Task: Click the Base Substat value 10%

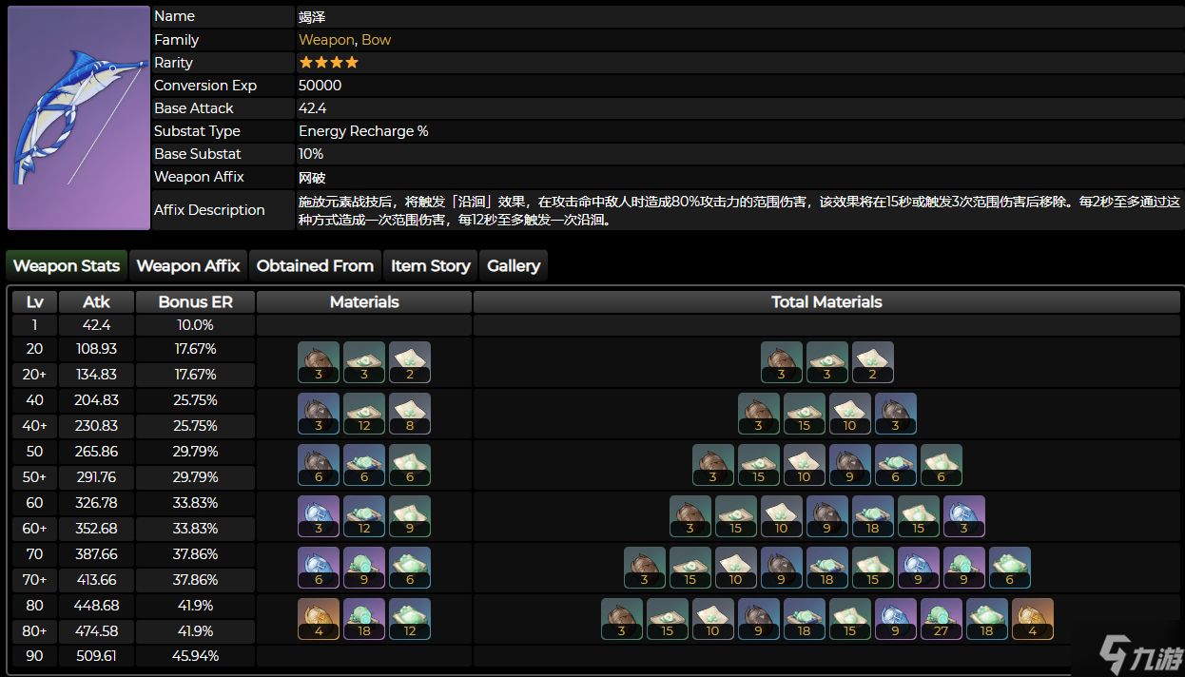Action: point(311,154)
